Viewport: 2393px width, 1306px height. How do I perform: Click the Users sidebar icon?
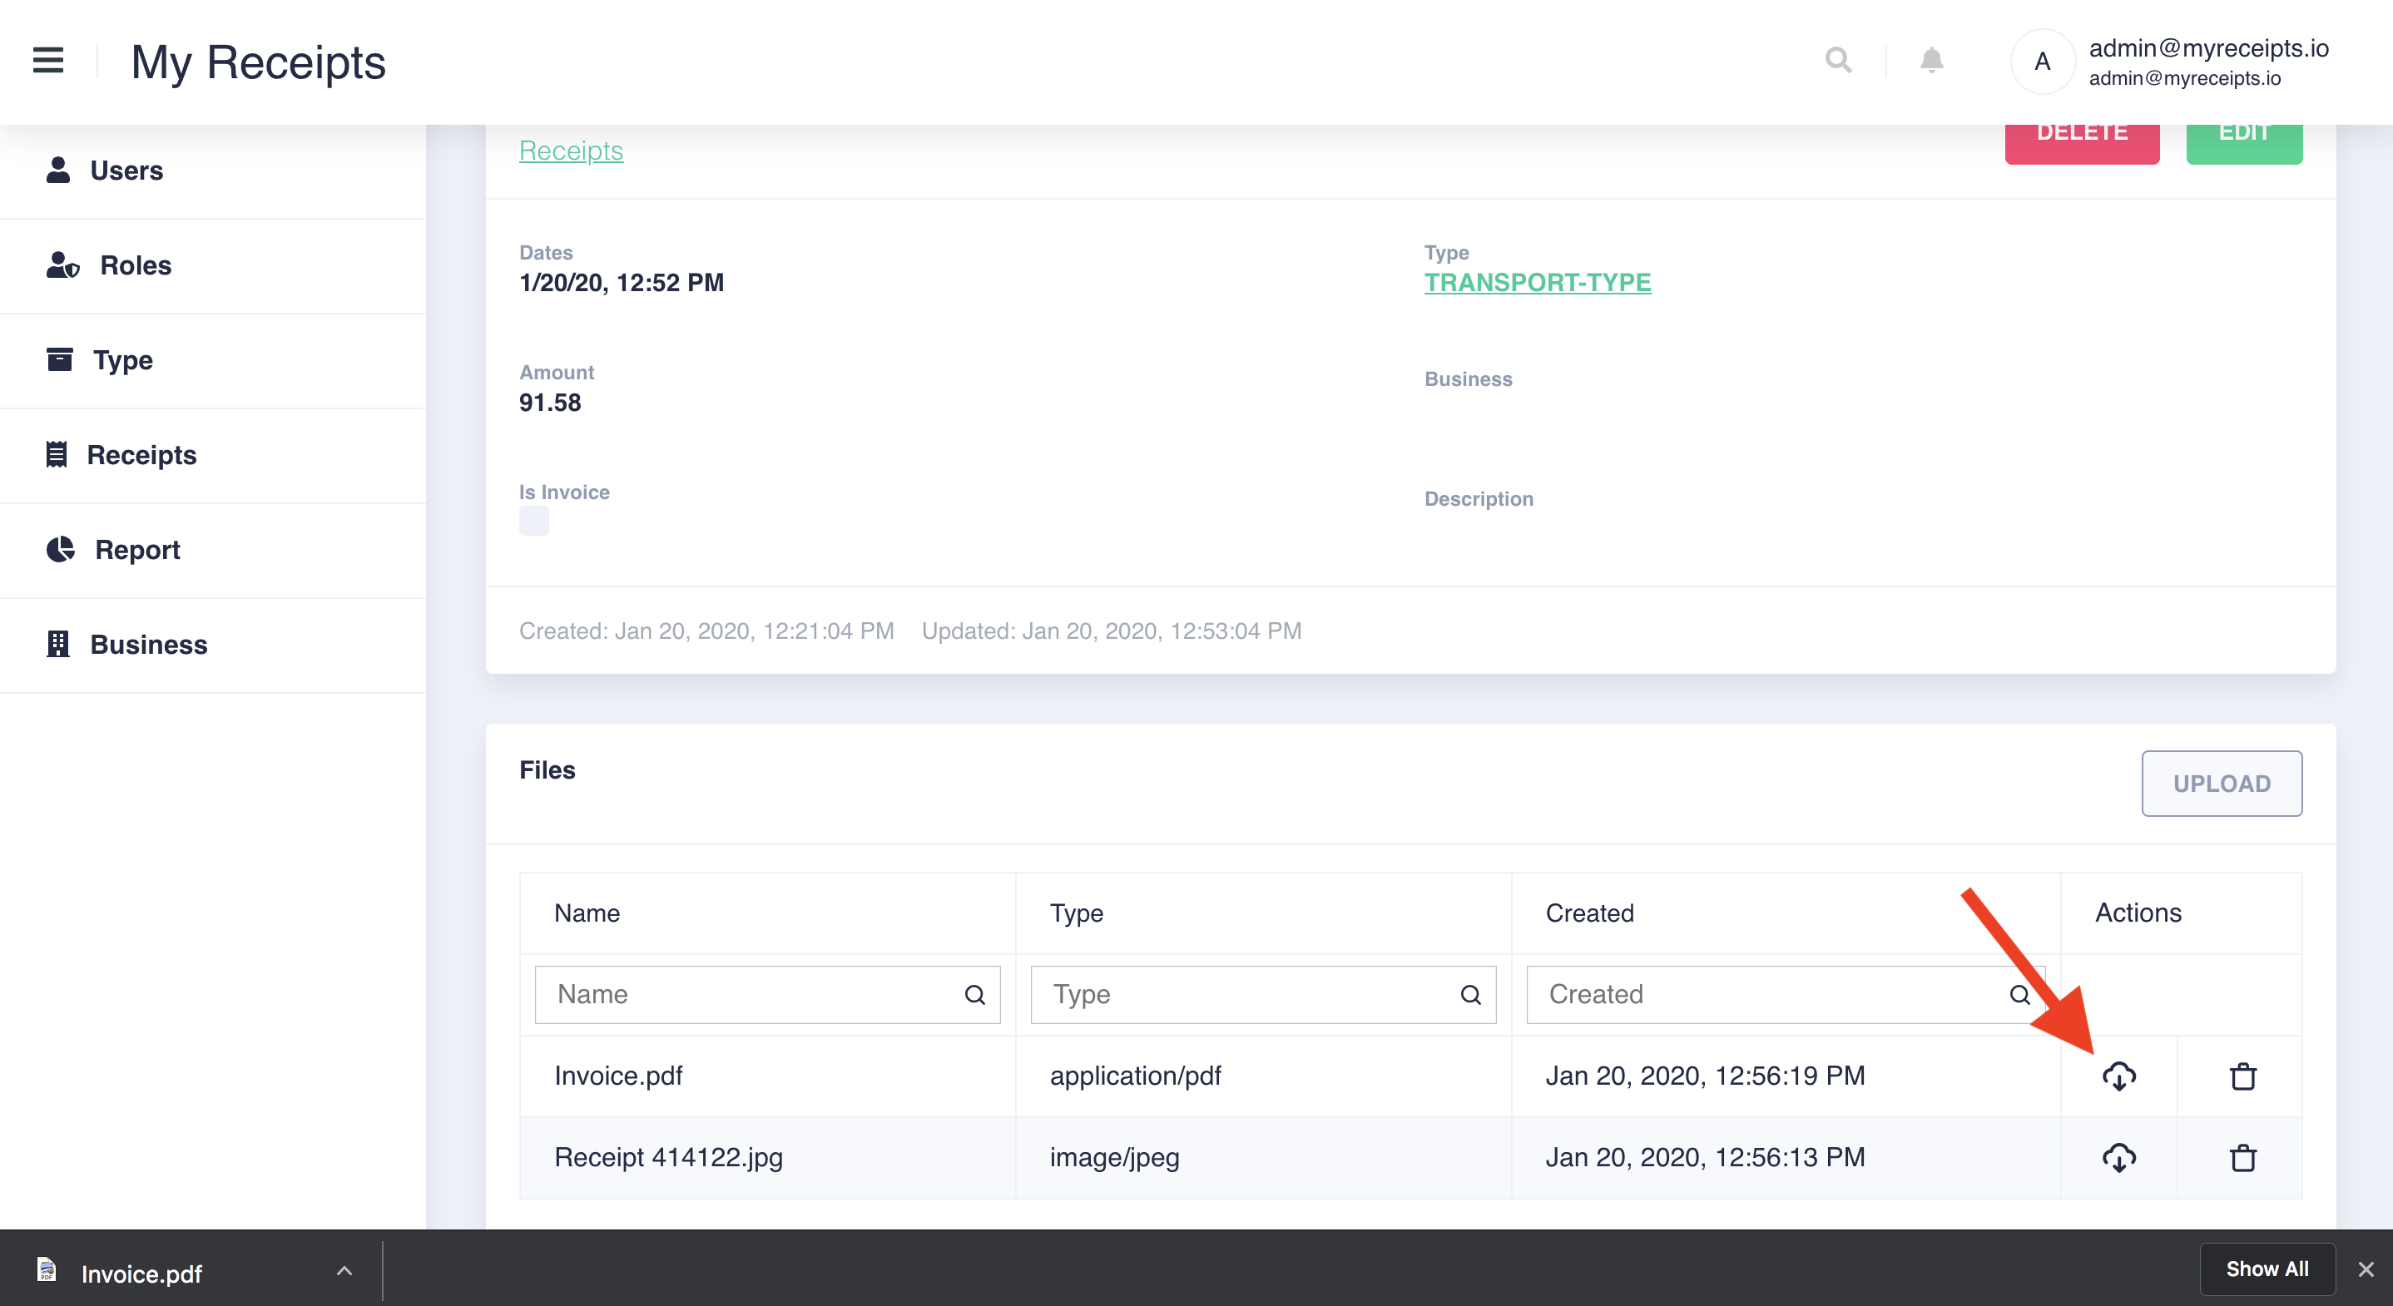pyautogui.click(x=58, y=170)
